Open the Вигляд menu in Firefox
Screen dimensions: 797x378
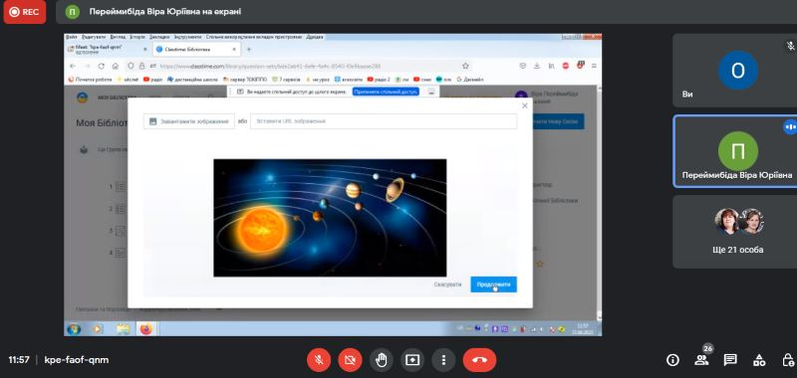pos(118,37)
